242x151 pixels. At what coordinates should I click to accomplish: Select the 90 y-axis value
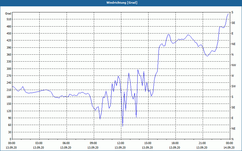pos(10,118)
